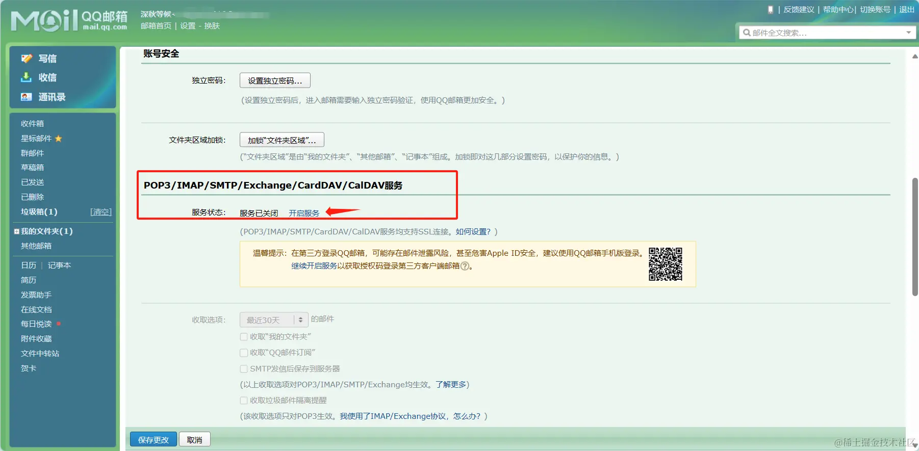Open 已发送 folder

[x=32, y=182]
